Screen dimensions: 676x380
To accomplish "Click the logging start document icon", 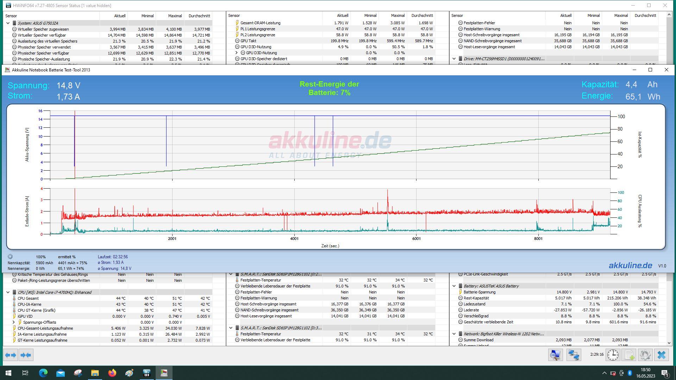I will tap(630, 355).
